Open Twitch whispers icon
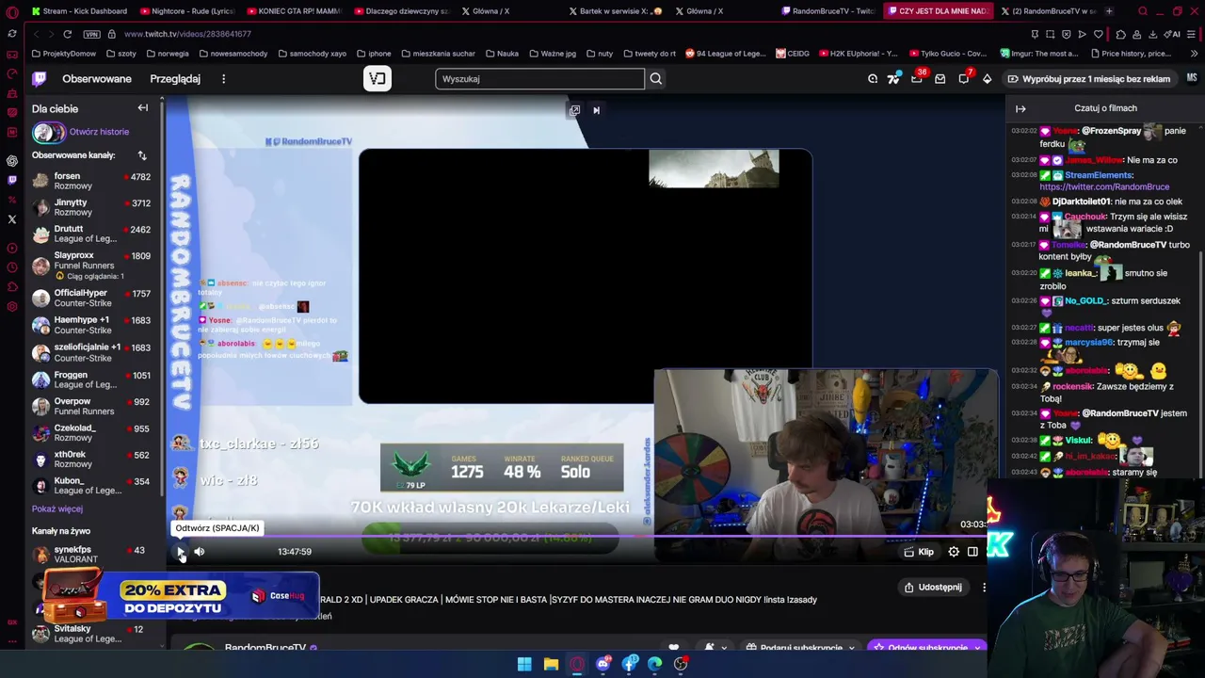Screen dimensions: 1205x678 (940, 79)
